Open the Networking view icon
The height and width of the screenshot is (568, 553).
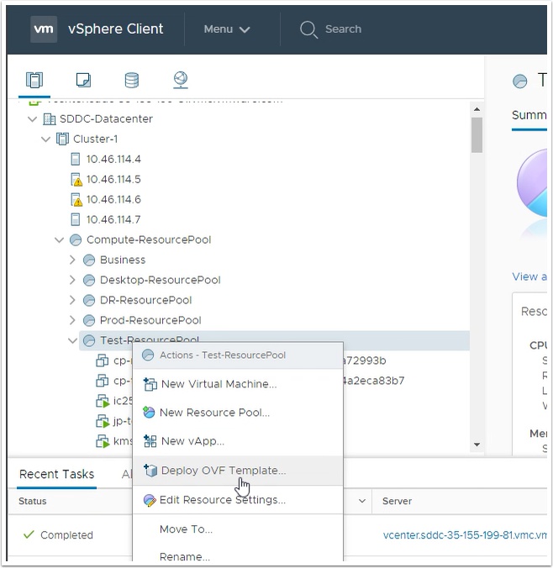tap(181, 80)
